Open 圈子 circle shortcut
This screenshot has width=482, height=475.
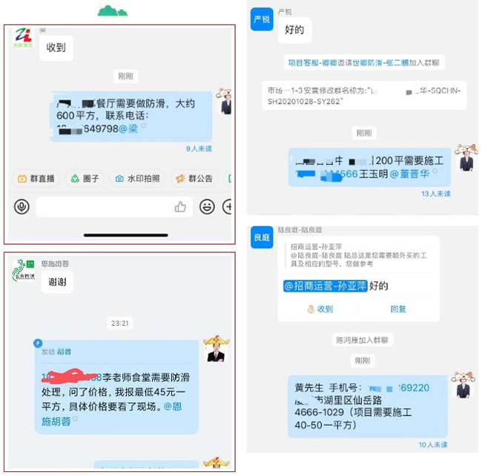pyautogui.click(x=85, y=178)
